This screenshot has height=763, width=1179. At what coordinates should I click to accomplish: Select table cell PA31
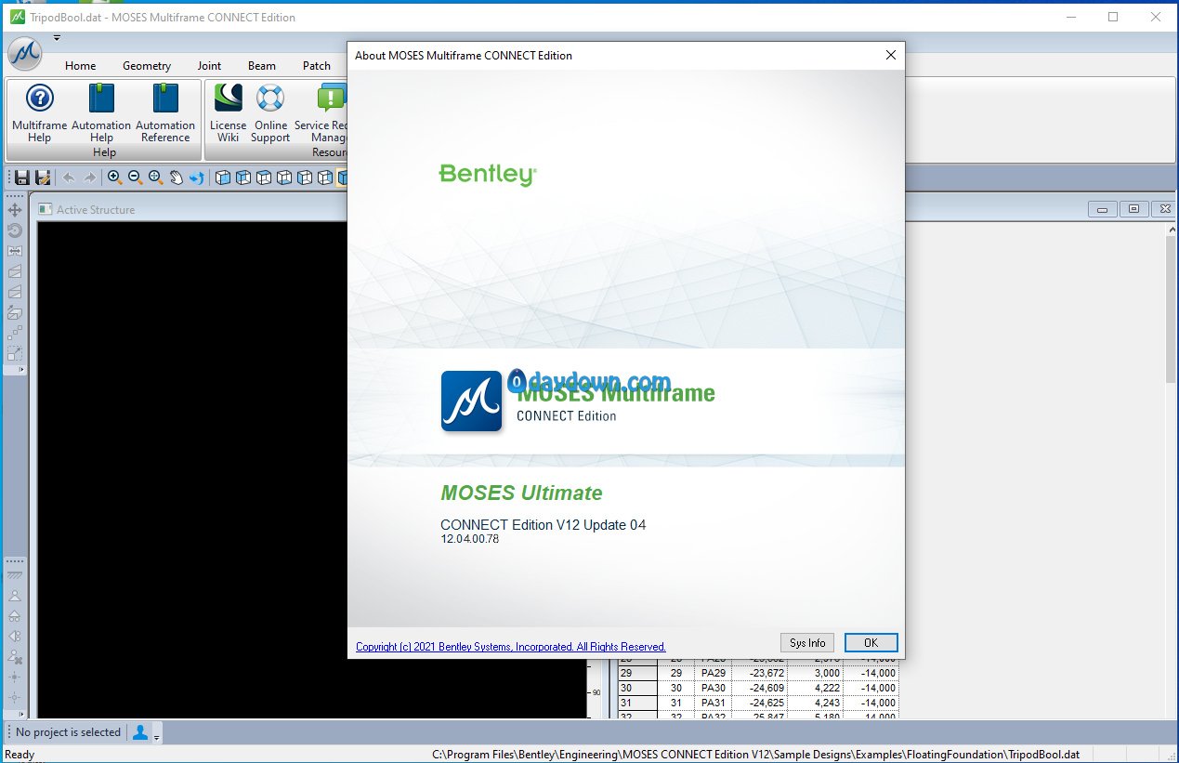point(714,703)
